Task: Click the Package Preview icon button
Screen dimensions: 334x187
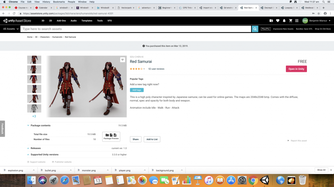Action: 111,136
